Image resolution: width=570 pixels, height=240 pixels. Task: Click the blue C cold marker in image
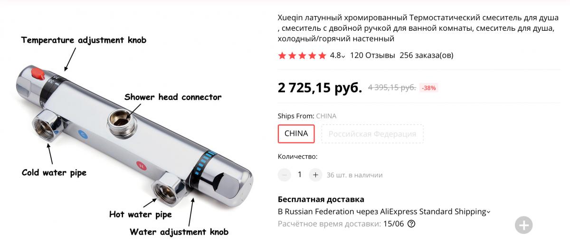coord(83,134)
